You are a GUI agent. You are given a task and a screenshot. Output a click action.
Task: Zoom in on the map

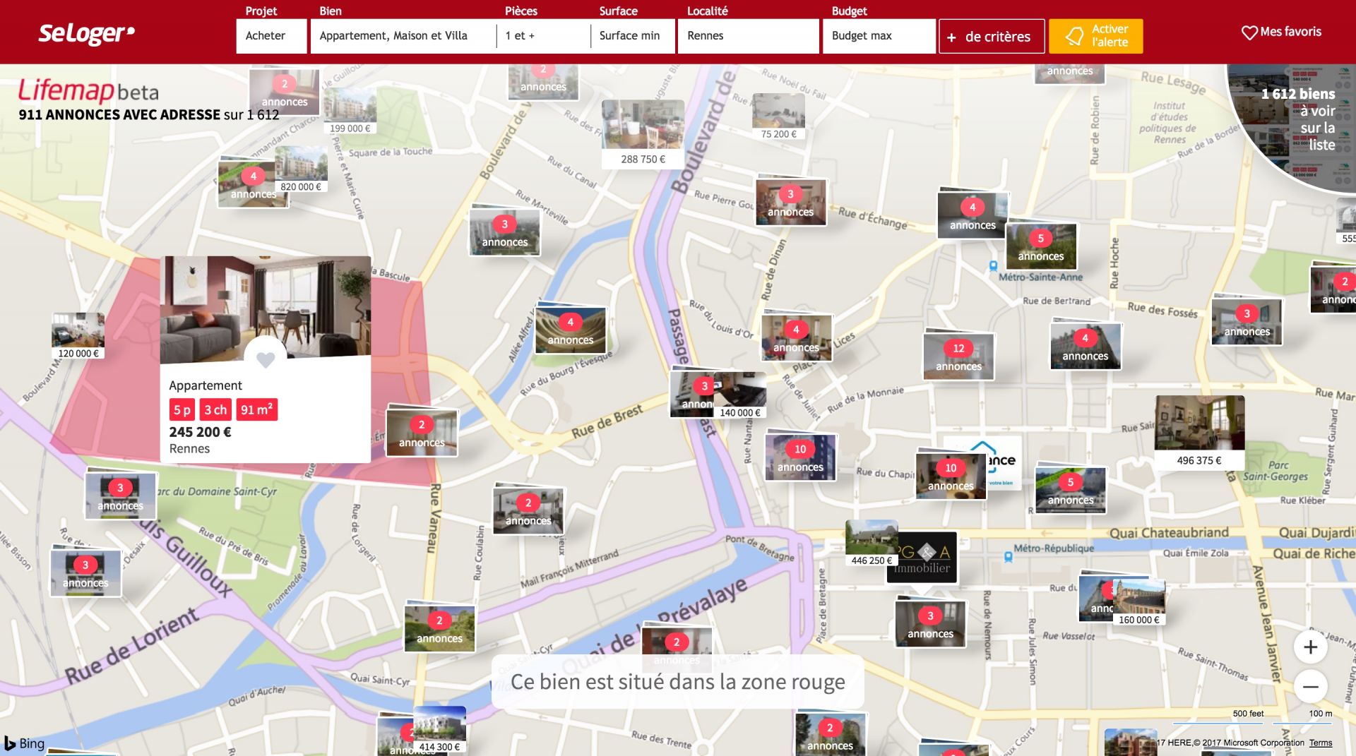(1311, 647)
